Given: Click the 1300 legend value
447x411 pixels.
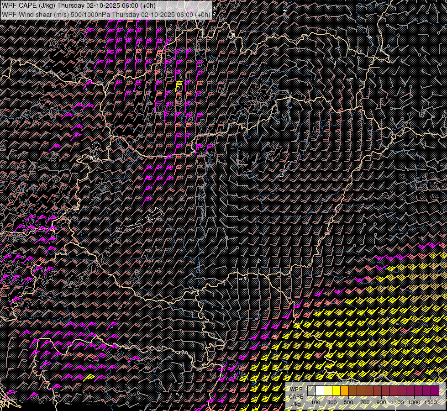Looking at the screenshot, I should [x=414, y=402].
